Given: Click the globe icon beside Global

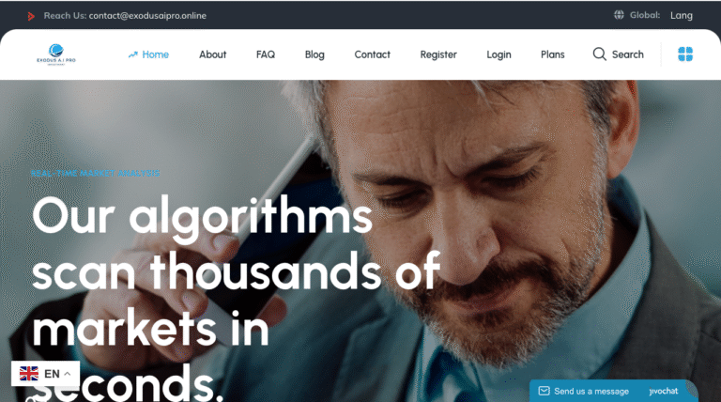Looking at the screenshot, I should pyautogui.click(x=619, y=15).
